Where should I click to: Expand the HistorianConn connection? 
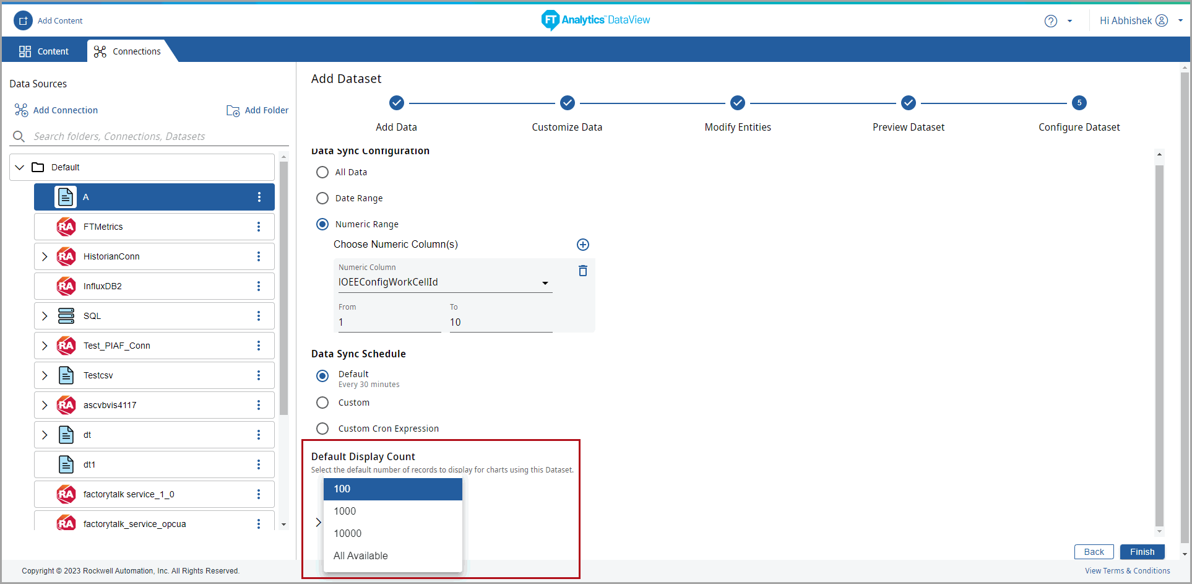pyautogui.click(x=45, y=256)
